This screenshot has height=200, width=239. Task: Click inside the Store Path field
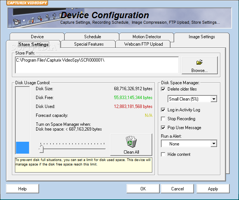point(97,65)
